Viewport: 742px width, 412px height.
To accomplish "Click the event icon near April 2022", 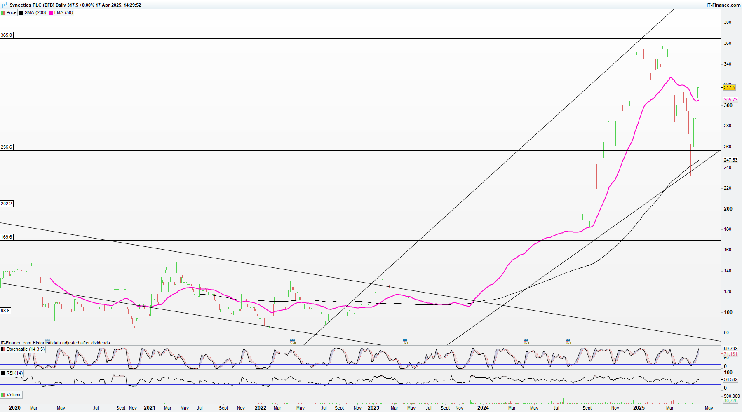I will point(293,342).
